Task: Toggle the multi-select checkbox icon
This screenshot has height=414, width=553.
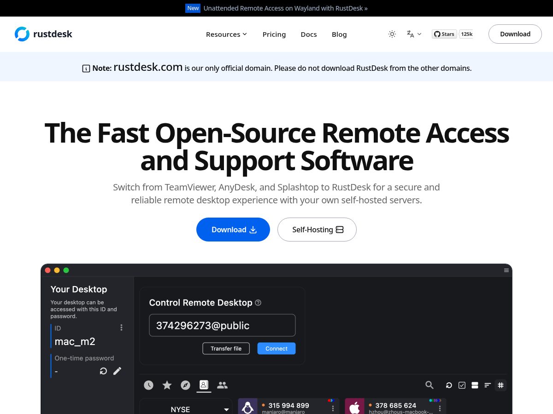Action: [462, 385]
